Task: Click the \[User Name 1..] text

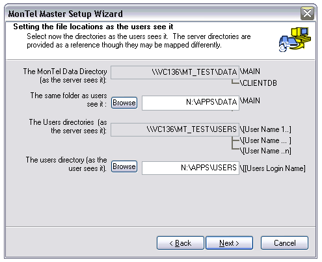Action: click(265, 129)
